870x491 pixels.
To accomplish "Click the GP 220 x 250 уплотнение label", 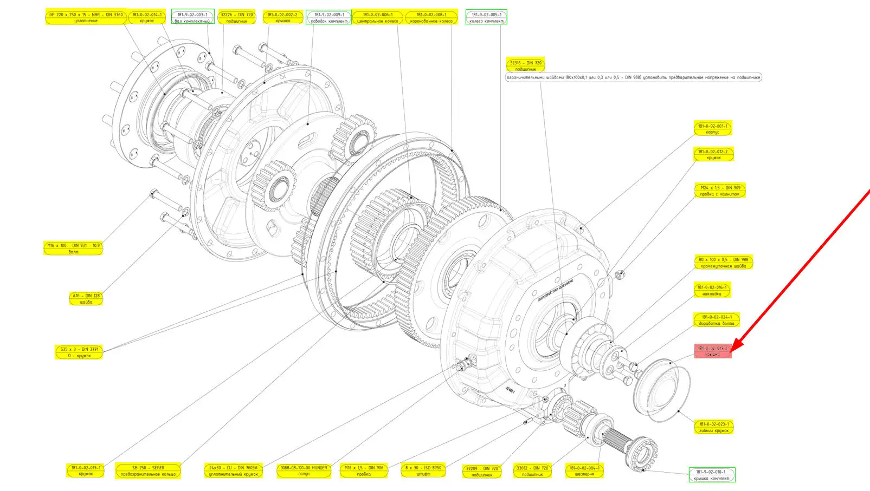I will 86,17.
